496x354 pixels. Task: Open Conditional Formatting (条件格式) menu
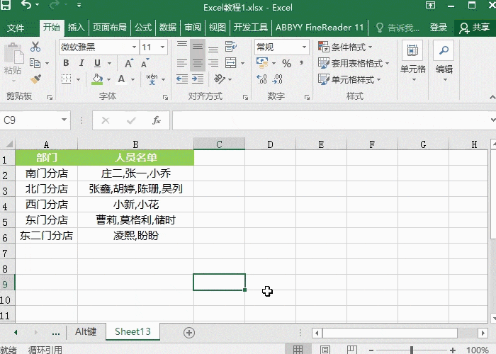(x=345, y=47)
